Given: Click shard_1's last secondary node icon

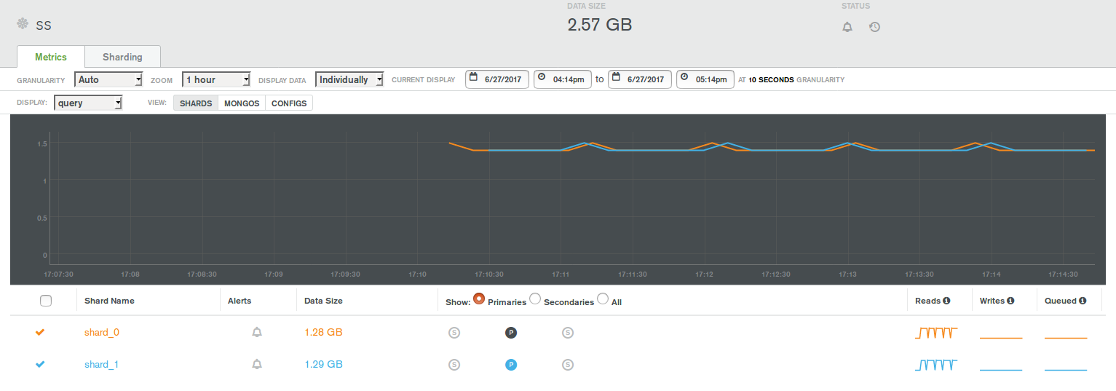Looking at the screenshot, I should (568, 365).
